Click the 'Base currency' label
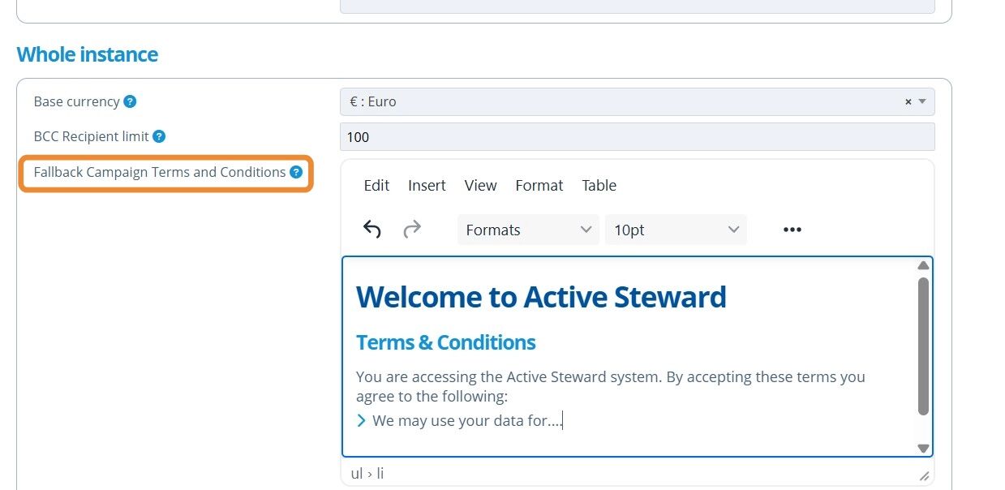This screenshot has width=1005, height=490. [x=77, y=101]
